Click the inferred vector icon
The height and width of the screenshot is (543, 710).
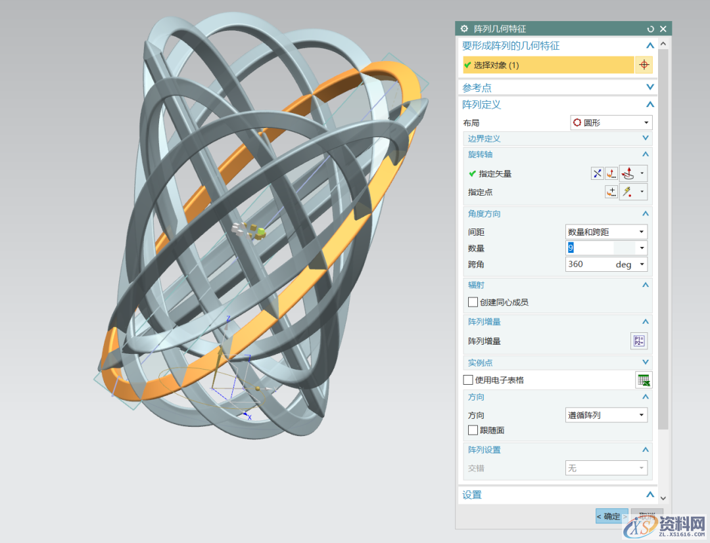628,173
